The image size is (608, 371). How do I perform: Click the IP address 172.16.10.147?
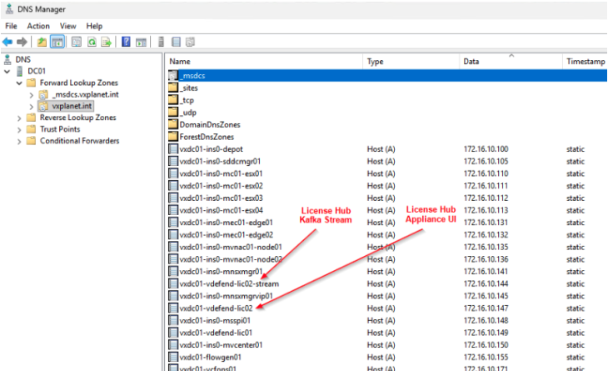(486, 308)
